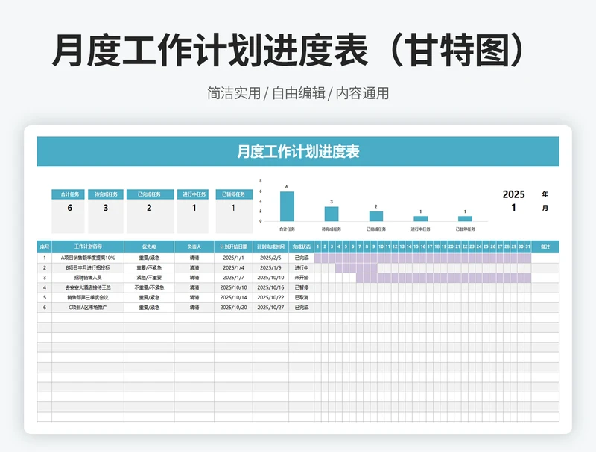Select task name 去安安大酒店接待王总

(88, 287)
